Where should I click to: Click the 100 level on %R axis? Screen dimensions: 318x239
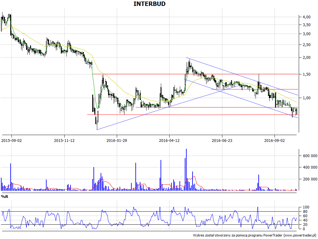(x=306, y=207)
